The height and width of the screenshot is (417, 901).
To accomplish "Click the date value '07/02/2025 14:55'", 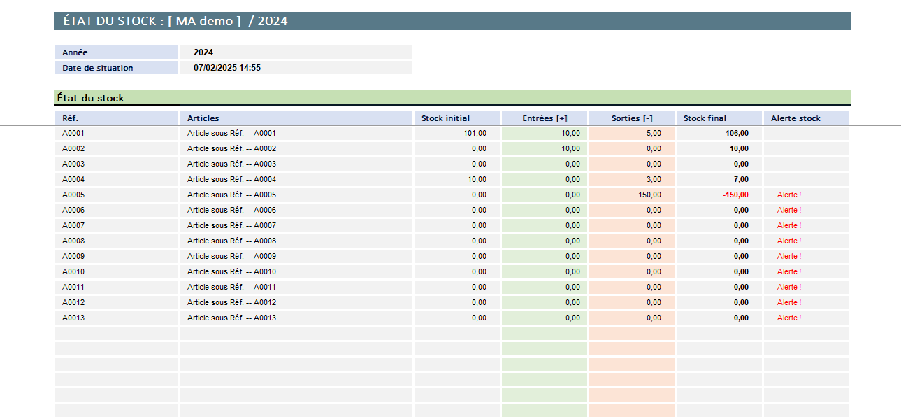I will click(x=227, y=68).
